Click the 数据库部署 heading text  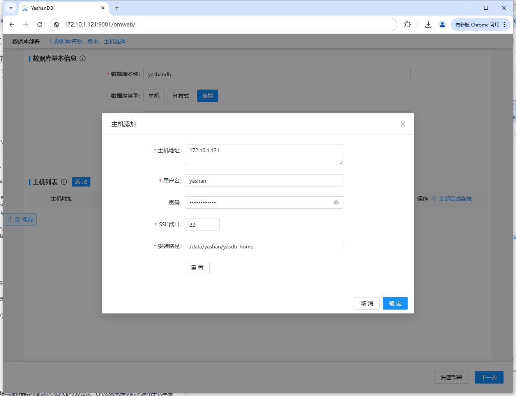click(26, 41)
